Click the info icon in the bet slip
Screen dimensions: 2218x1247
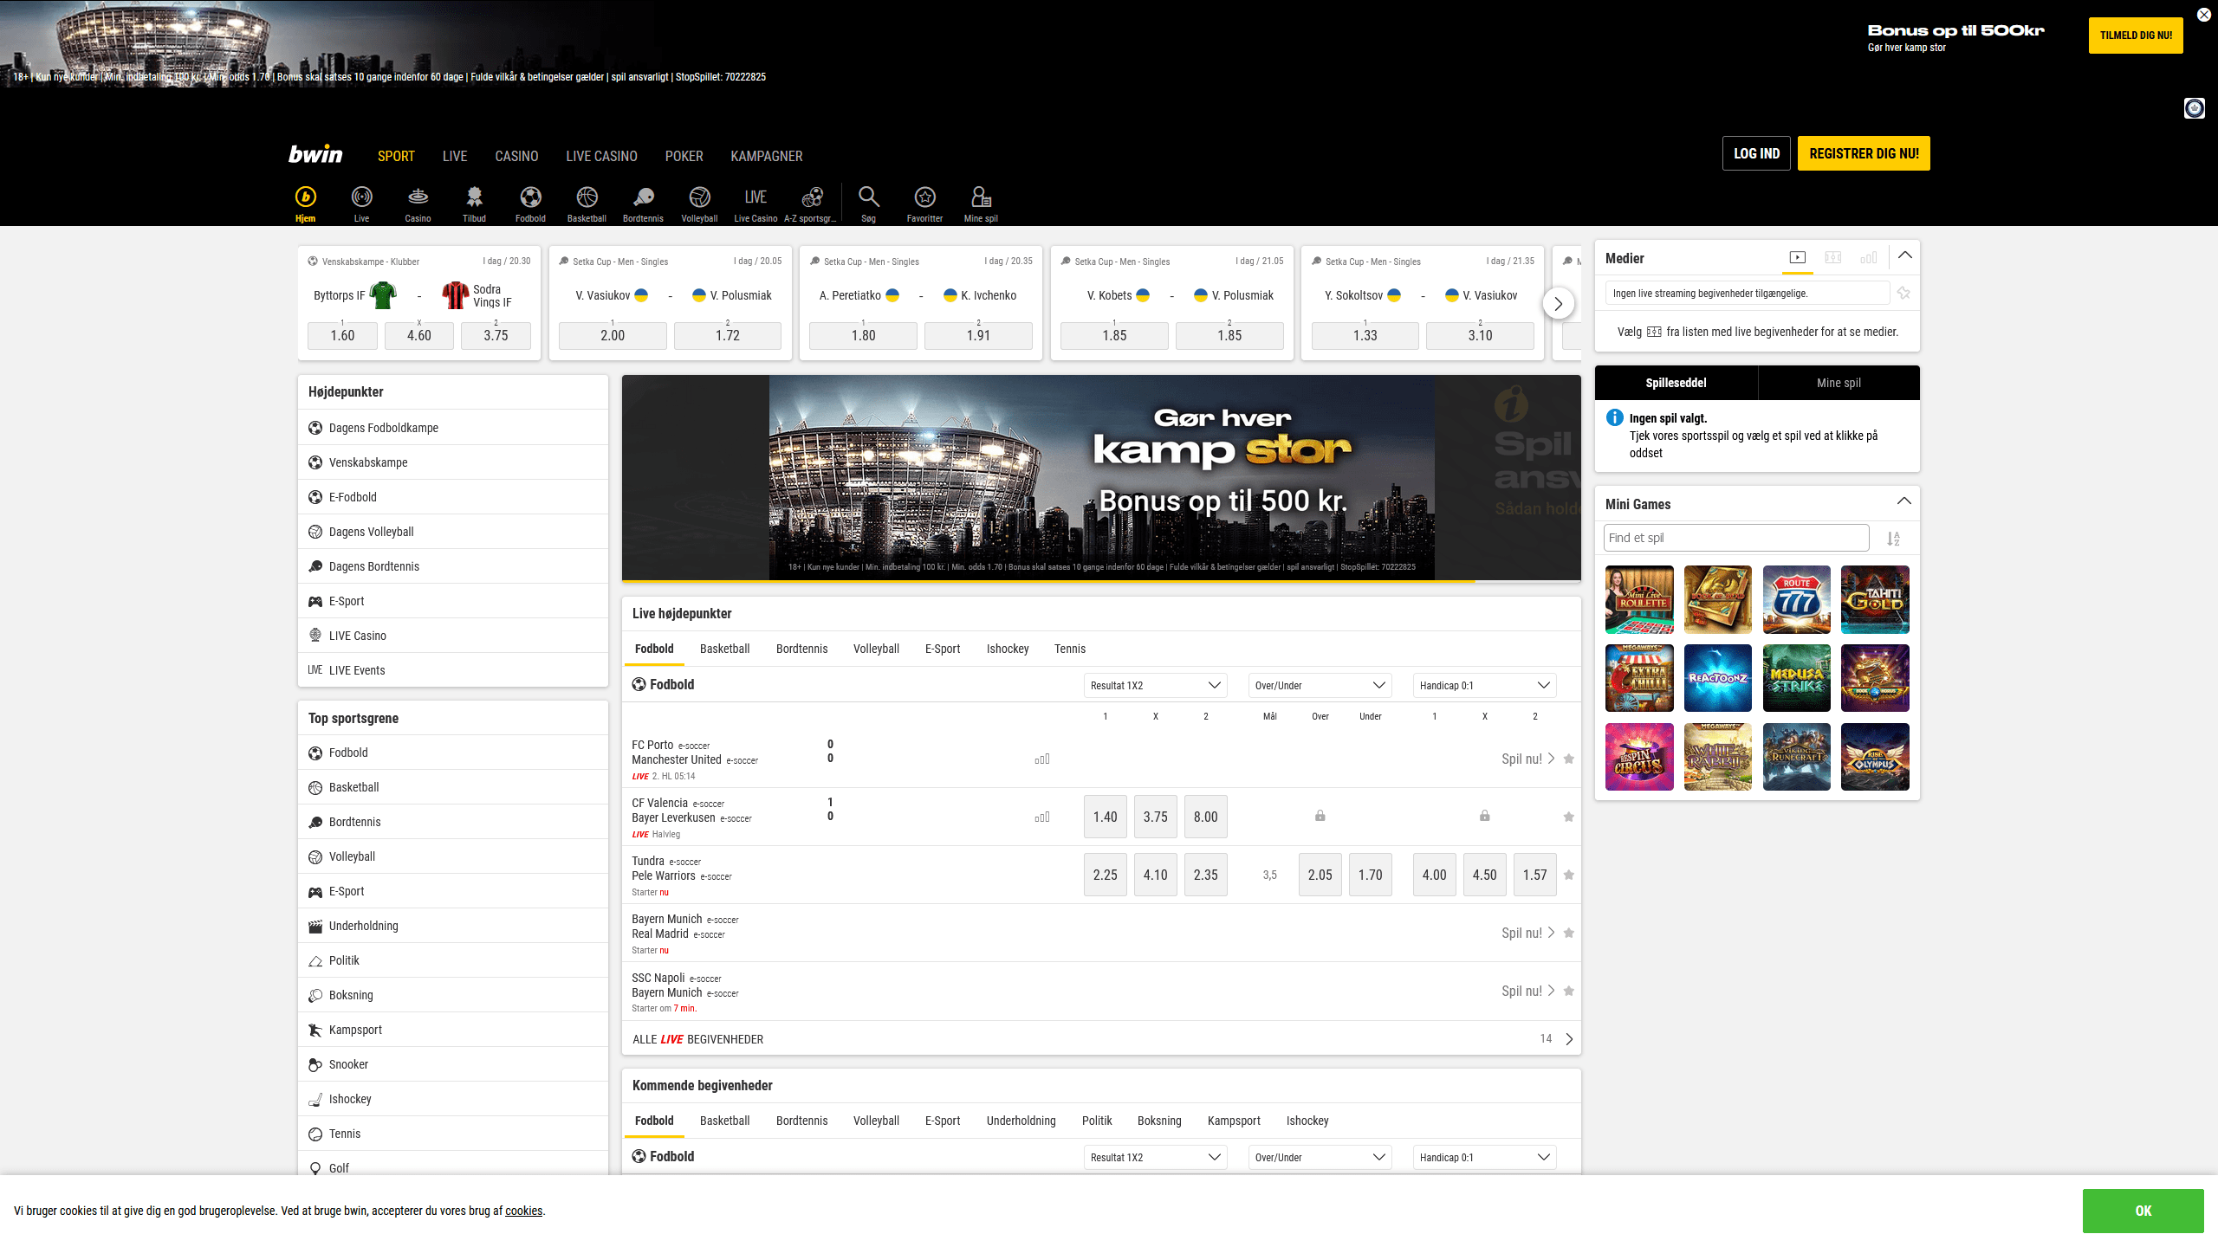tap(1615, 417)
